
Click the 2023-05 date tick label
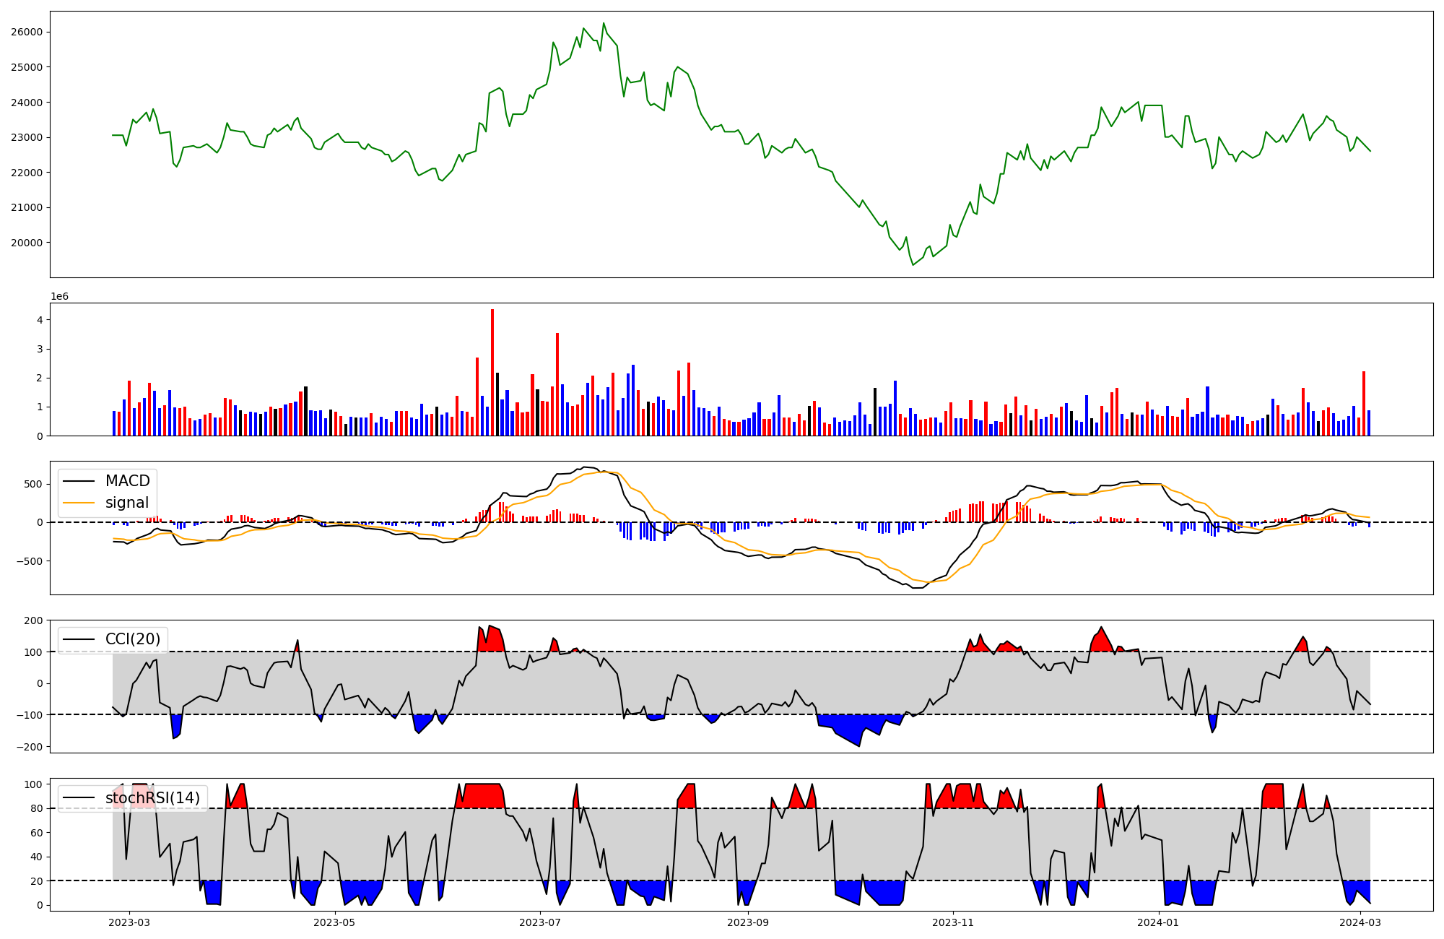(x=335, y=922)
